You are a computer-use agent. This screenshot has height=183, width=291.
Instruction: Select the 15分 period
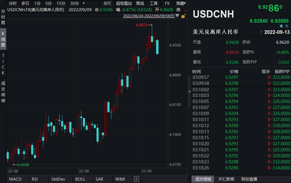pyautogui.click(x=61, y=3)
